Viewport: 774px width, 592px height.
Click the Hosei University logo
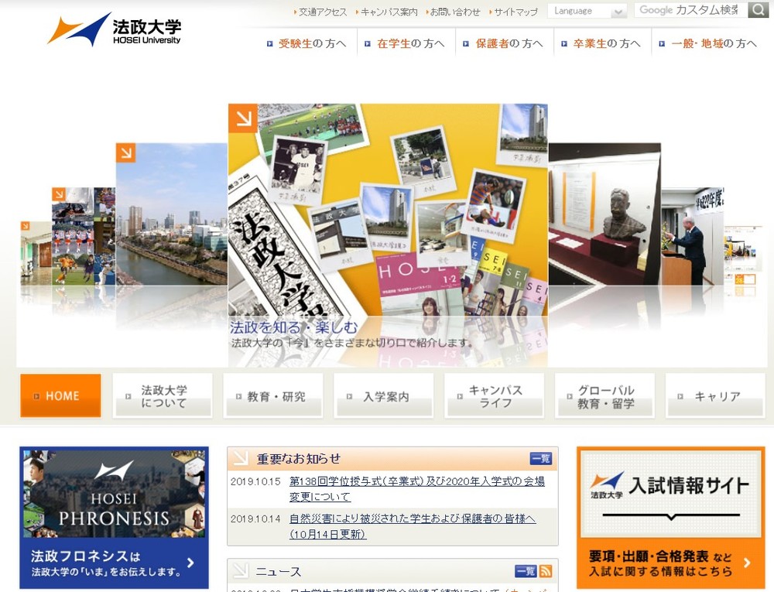click(x=114, y=29)
